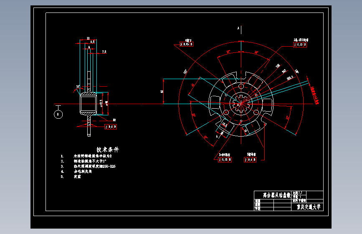Select technical note line numbered 1

[x=86, y=156]
